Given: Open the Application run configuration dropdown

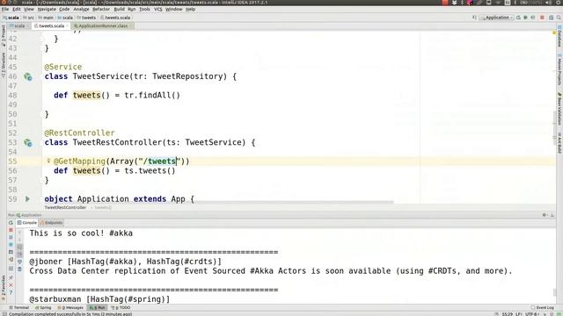Looking at the screenshot, I should (x=497, y=18).
